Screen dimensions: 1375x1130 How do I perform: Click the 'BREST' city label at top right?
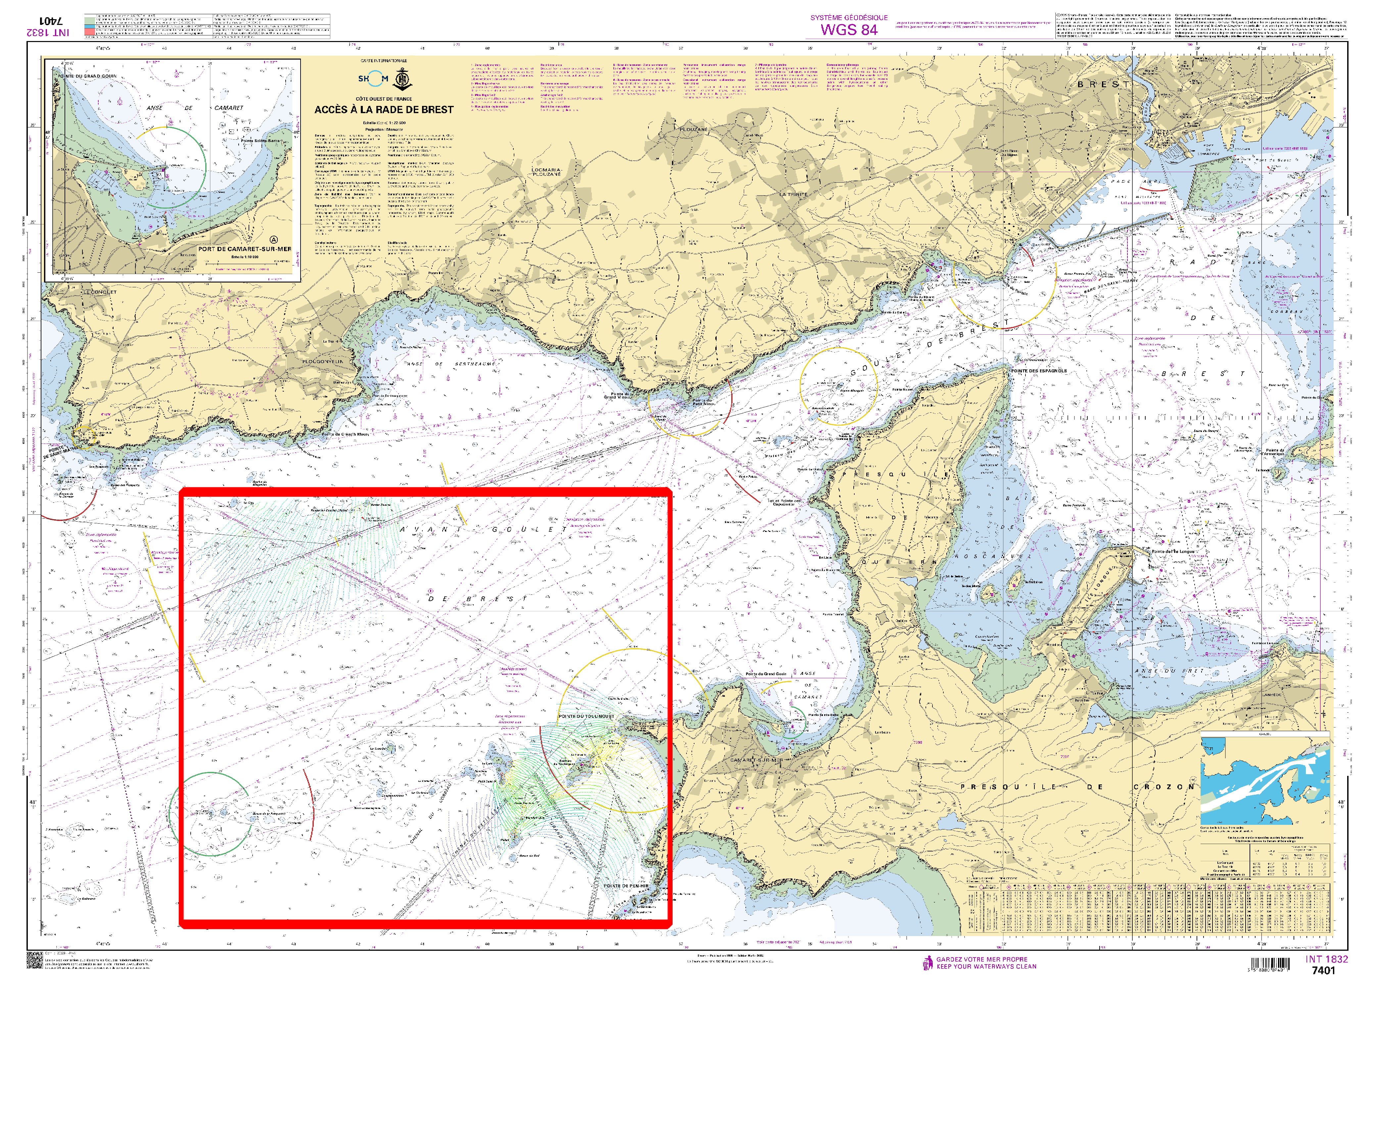(1103, 85)
